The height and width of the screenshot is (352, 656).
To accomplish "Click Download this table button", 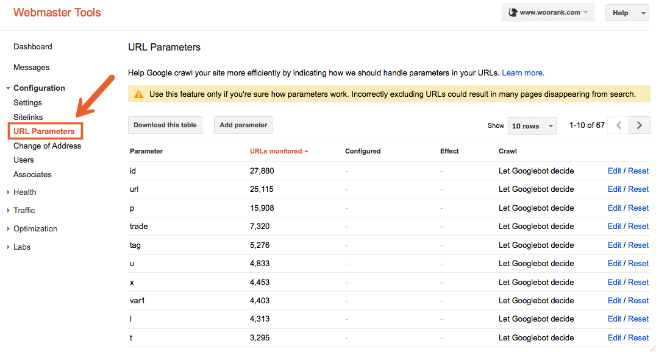I will (165, 125).
